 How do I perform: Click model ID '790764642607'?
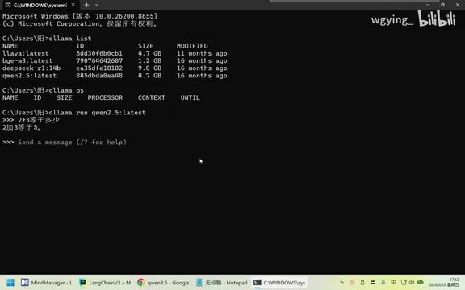point(99,61)
